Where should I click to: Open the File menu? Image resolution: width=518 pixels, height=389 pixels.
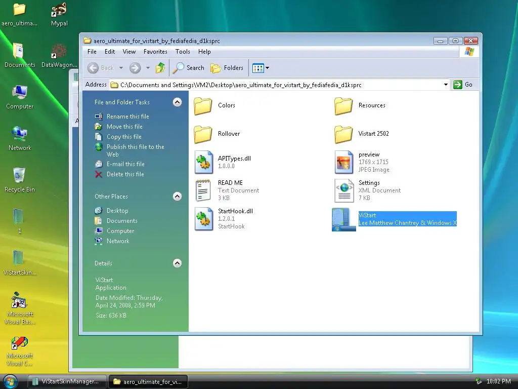click(92, 52)
